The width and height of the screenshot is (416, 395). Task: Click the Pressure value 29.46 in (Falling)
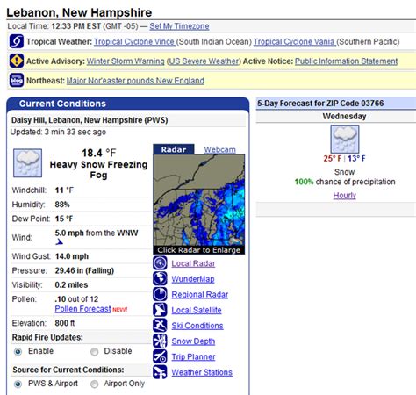pyautogui.click(x=84, y=270)
